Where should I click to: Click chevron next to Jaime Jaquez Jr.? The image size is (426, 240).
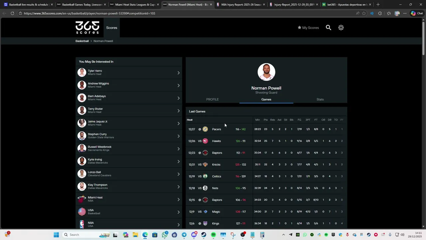point(178,123)
